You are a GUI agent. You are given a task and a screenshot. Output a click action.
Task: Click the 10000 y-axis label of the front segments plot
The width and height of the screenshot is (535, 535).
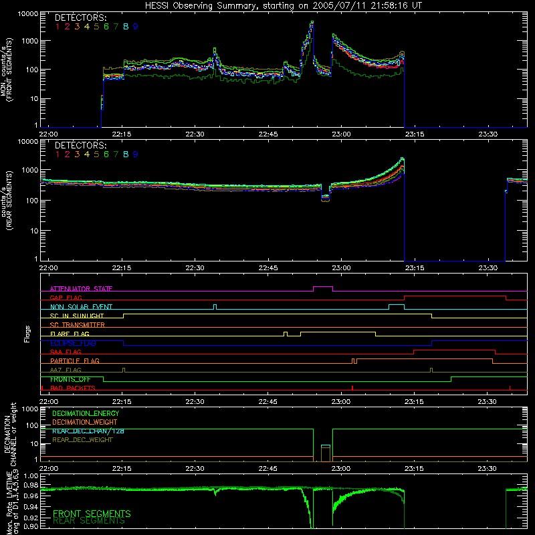point(28,14)
